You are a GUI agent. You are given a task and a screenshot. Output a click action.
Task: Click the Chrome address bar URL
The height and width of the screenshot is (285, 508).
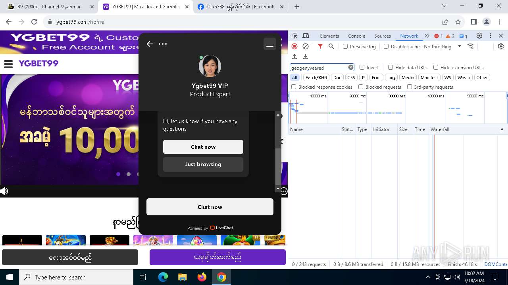pos(80,22)
